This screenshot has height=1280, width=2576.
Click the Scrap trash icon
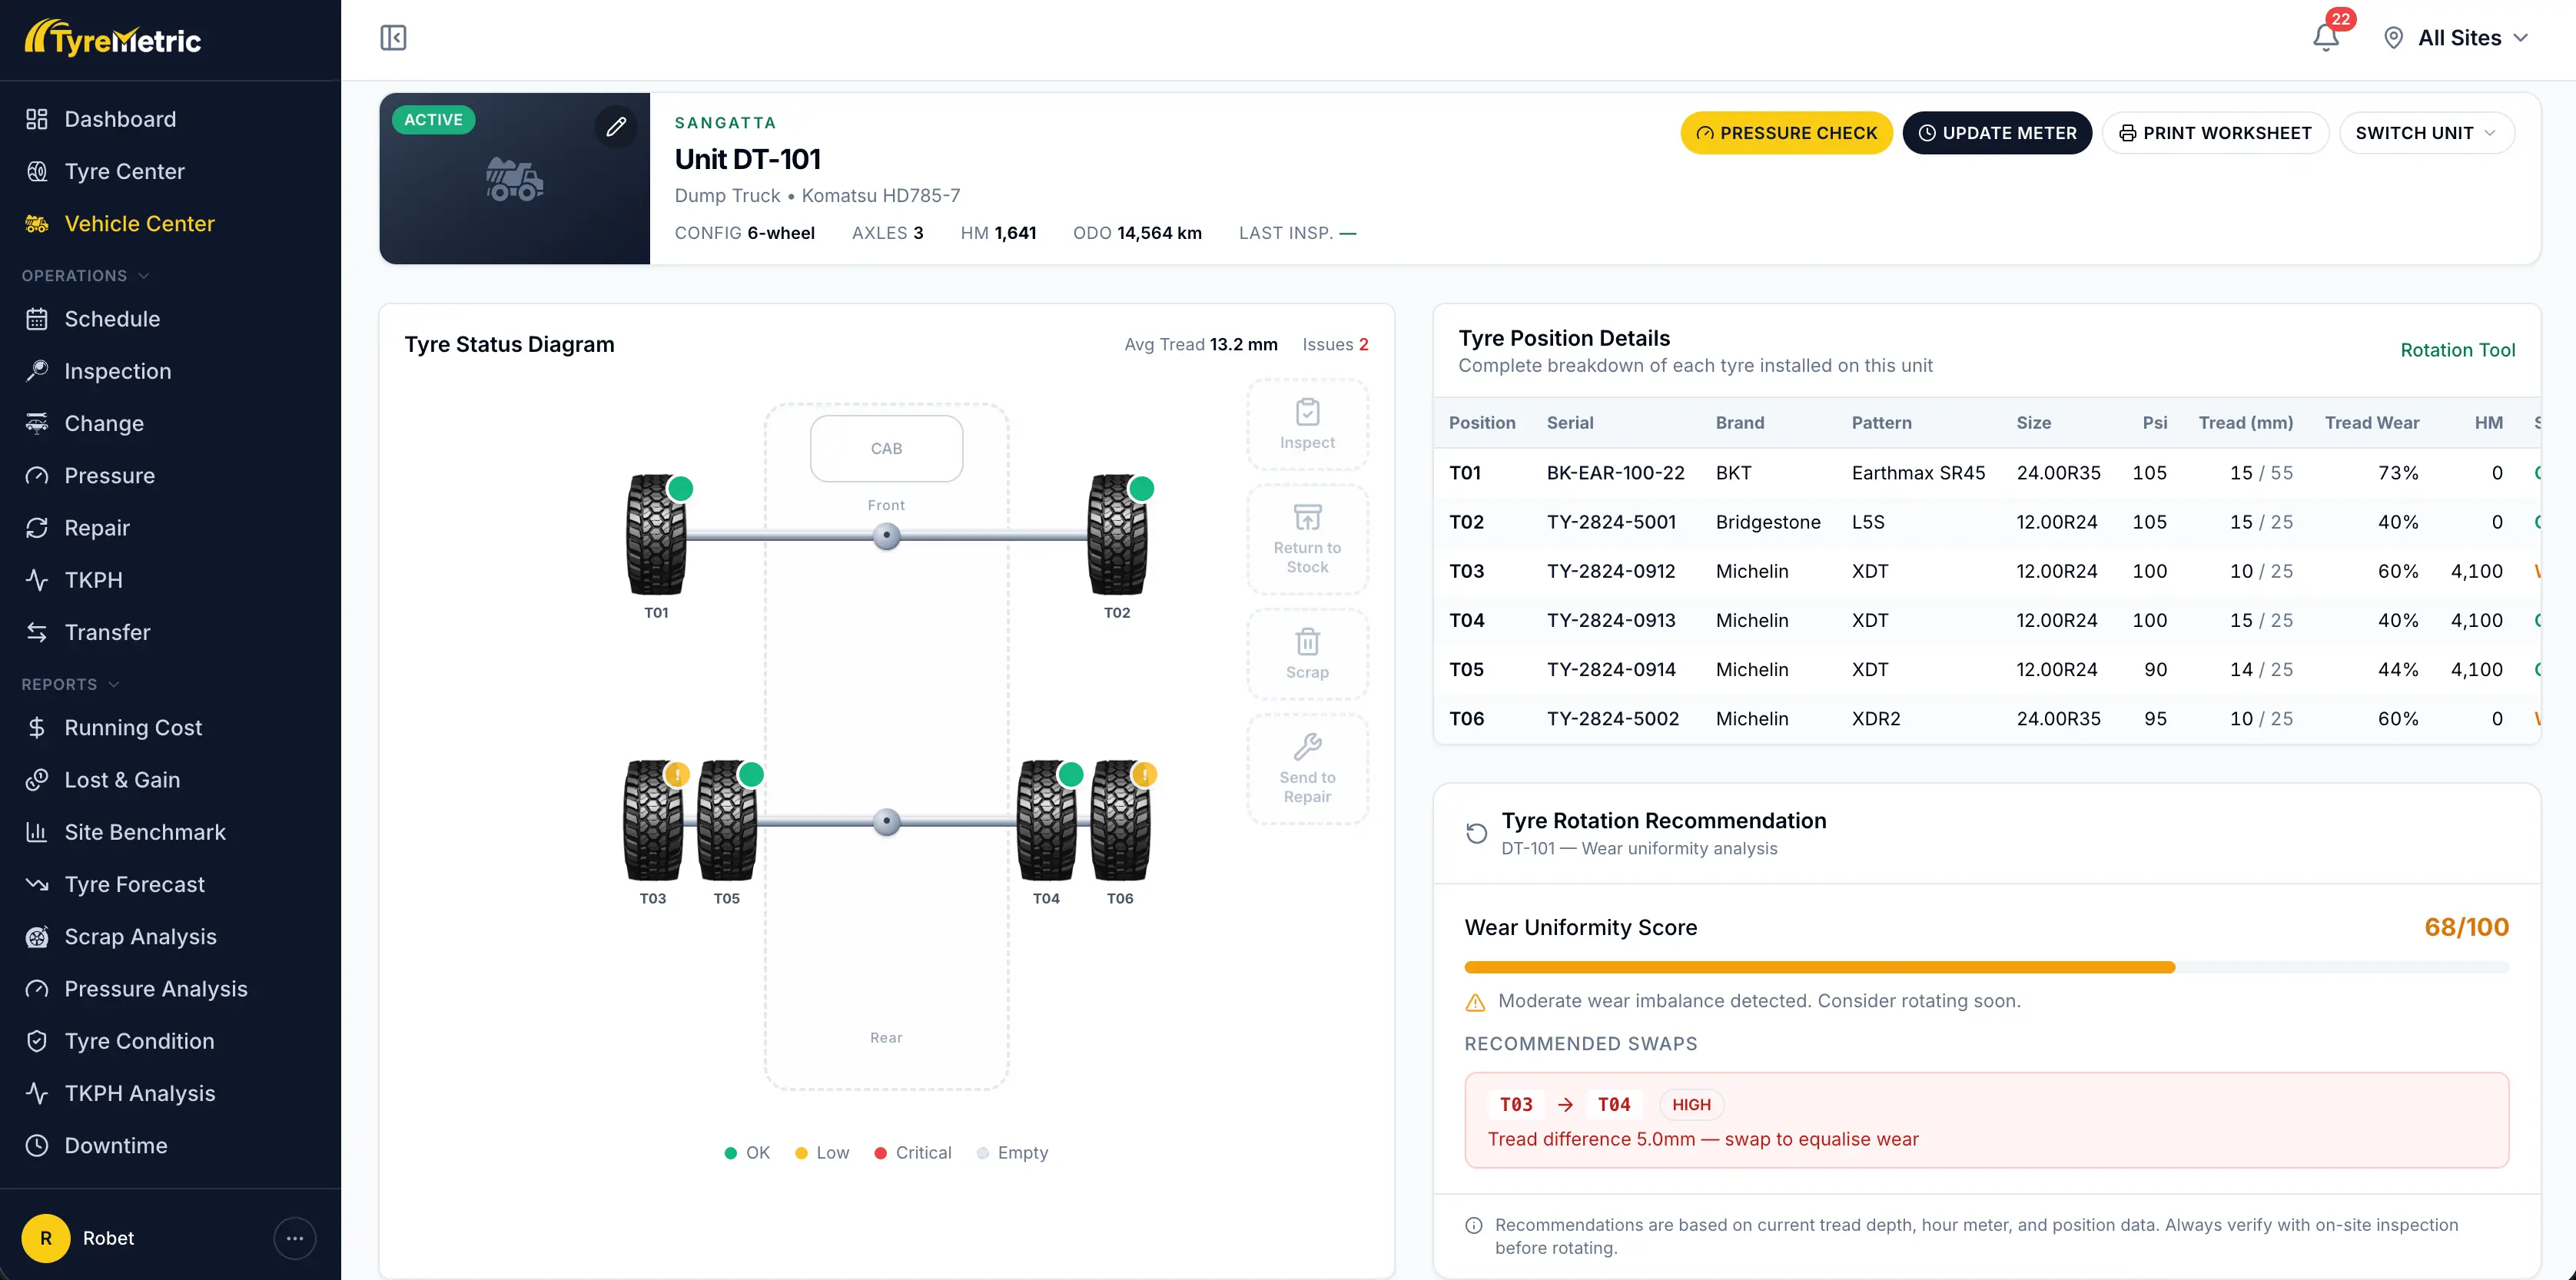point(1307,641)
